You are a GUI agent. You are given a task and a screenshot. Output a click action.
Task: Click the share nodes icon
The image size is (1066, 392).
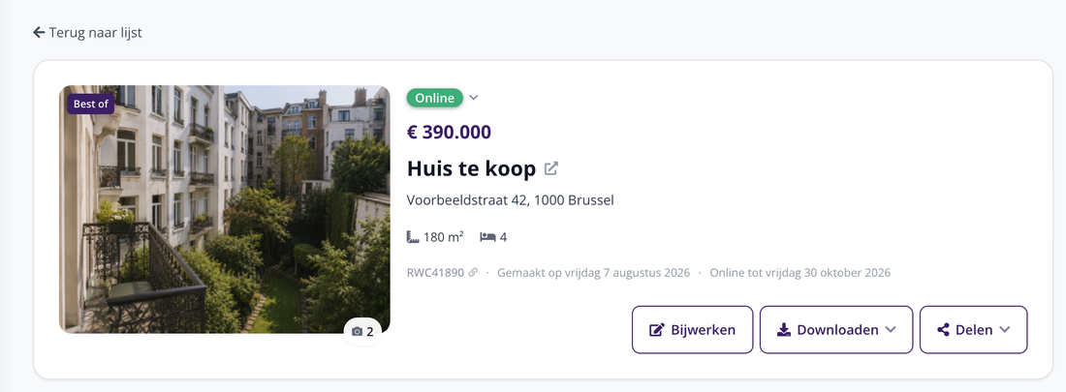[x=943, y=330]
